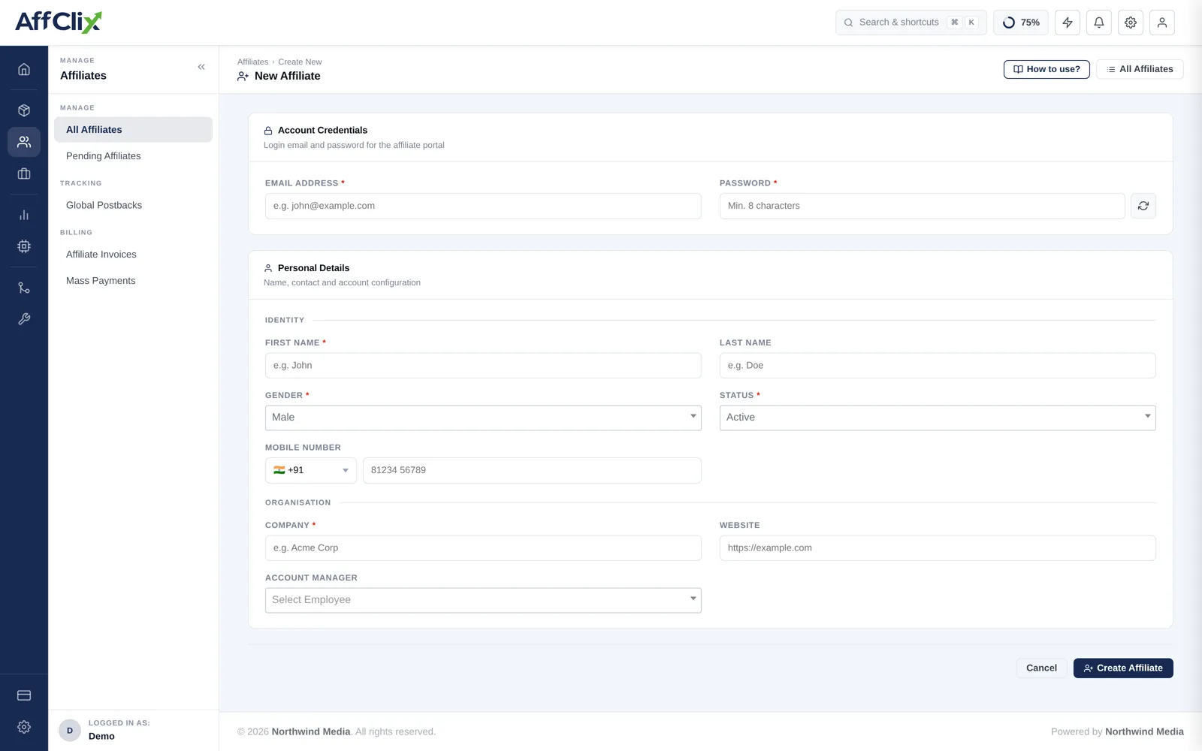Click the mobile number input field
The height and width of the screenshot is (751, 1202).
(532, 470)
